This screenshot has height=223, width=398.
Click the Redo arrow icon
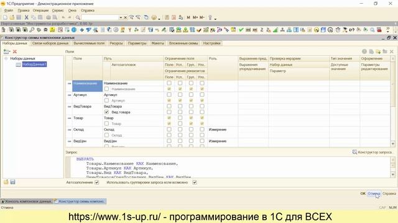click(70, 17)
